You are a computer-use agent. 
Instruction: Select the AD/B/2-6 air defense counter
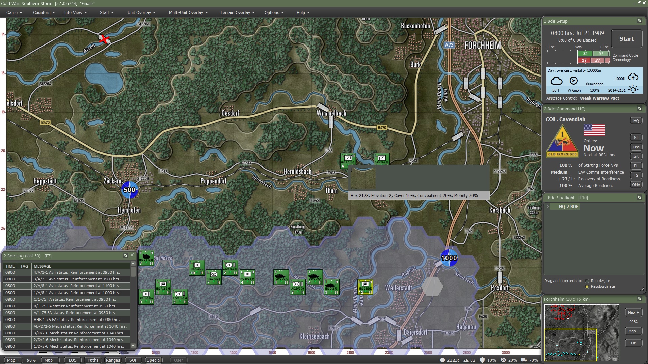pyautogui.click(x=230, y=268)
